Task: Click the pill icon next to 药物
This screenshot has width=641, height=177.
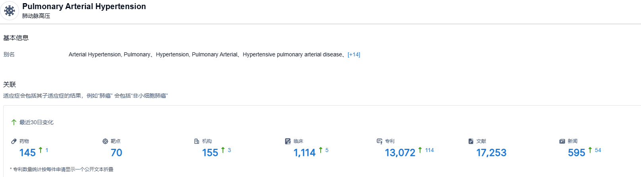Action: pos(14,141)
